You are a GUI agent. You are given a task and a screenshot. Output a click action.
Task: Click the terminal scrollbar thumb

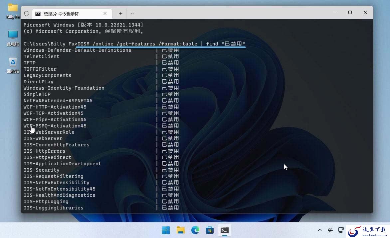coord(371,46)
